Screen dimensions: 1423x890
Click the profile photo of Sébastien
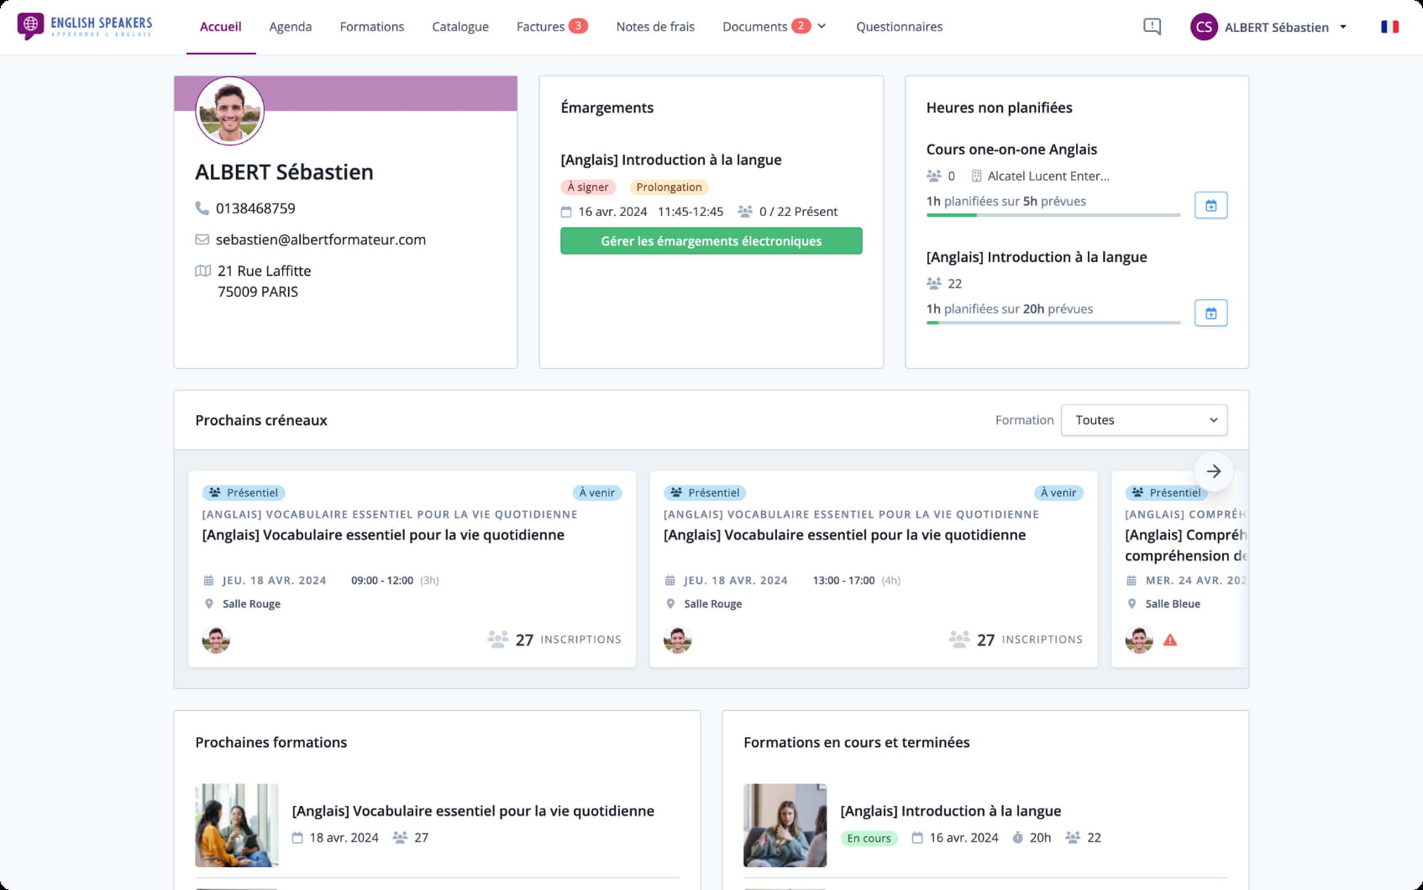(x=230, y=111)
